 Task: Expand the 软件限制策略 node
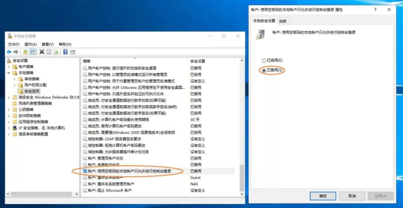pyautogui.click(x=9, y=116)
